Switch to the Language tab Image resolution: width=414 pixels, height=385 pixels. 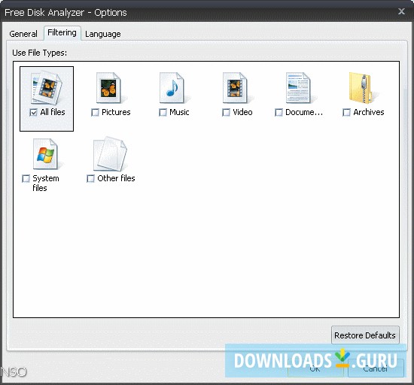(103, 34)
